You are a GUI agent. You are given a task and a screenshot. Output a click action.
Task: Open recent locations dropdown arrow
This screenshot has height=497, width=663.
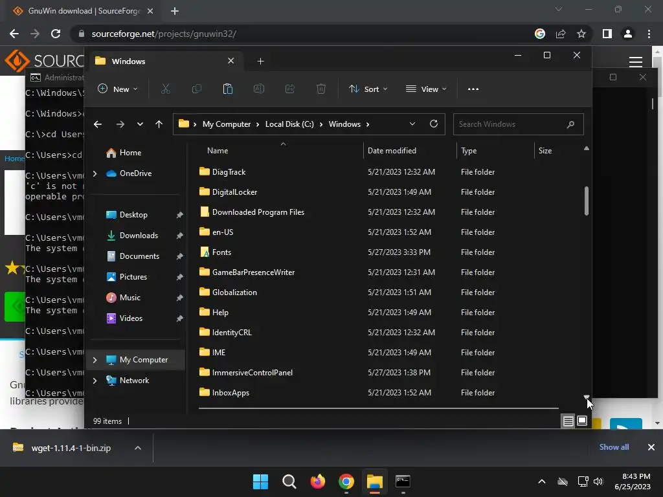[x=140, y=124]
